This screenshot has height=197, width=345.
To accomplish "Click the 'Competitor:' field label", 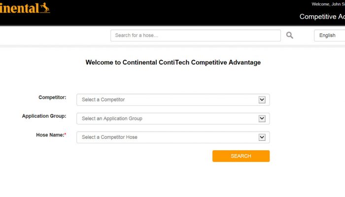I will [52, 98].
